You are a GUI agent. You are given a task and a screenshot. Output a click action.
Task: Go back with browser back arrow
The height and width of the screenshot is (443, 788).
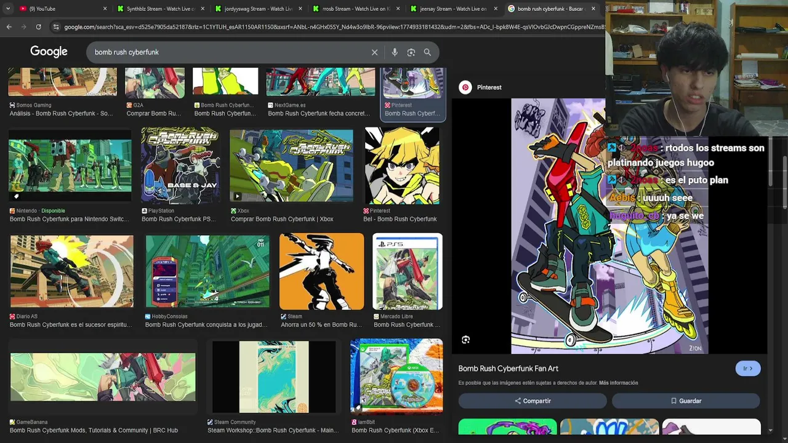[9, 27]
